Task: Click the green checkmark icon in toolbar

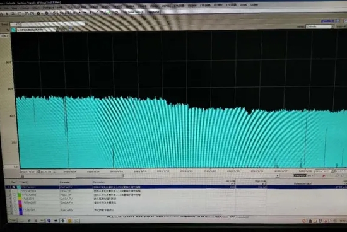Action: pyautogui.click(x=109, y=13)
